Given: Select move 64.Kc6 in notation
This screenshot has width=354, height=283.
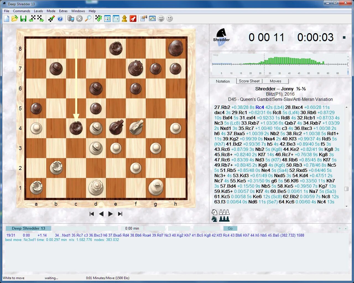Looking at the screenshot, I should (287, 202).
